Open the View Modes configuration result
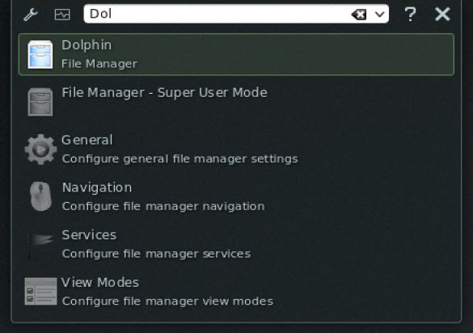This screenshot has width=473, height=333. 236,291
